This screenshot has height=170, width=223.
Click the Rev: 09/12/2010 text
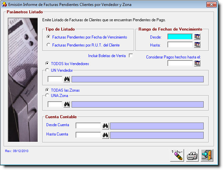tap(17, 151)
